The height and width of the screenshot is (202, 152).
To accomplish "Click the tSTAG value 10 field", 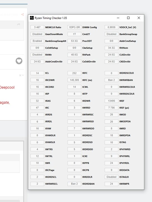I will (x=111, y=142).
